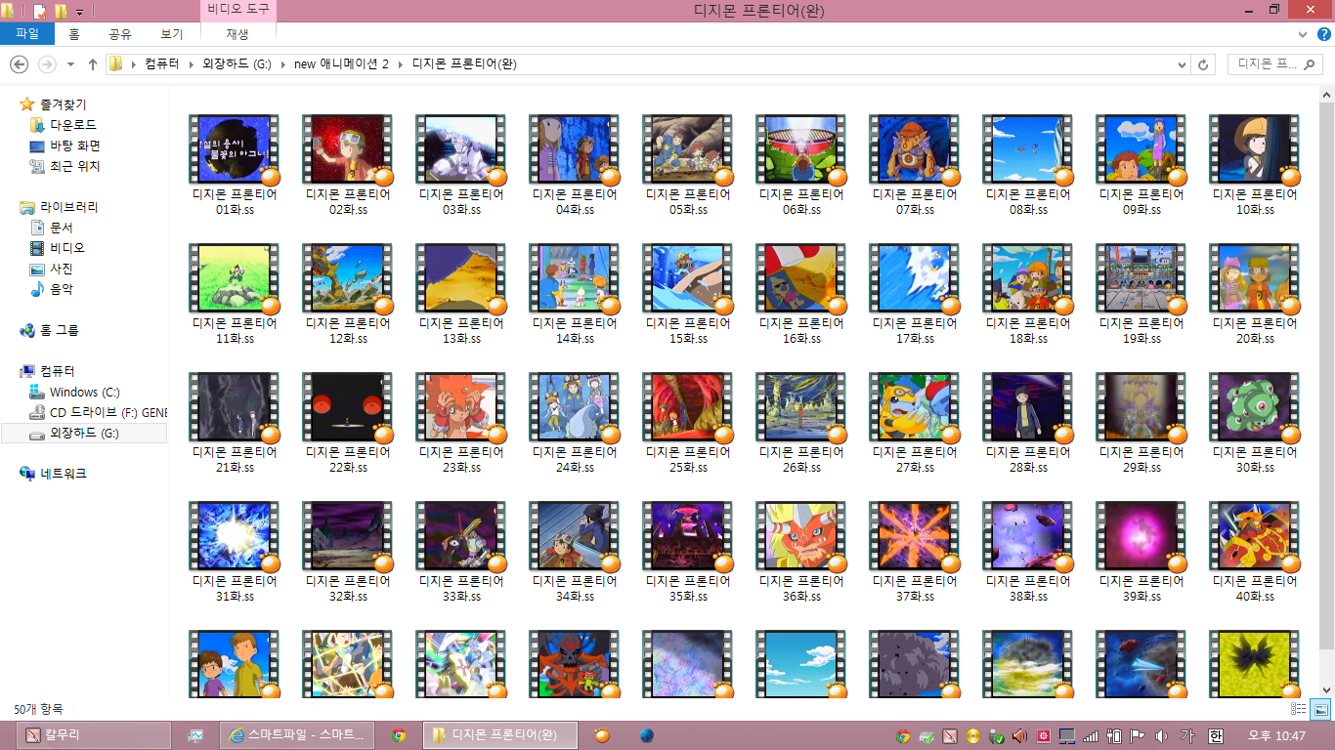Screen dimensions: 1335x750
Task: Expand the chevron after new 애니메이션 2 breadcrumb
Action: pos(401,64)
